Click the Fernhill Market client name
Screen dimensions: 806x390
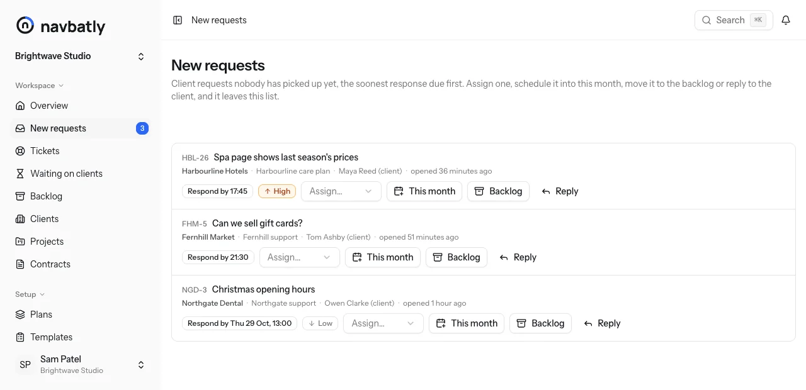208,237
